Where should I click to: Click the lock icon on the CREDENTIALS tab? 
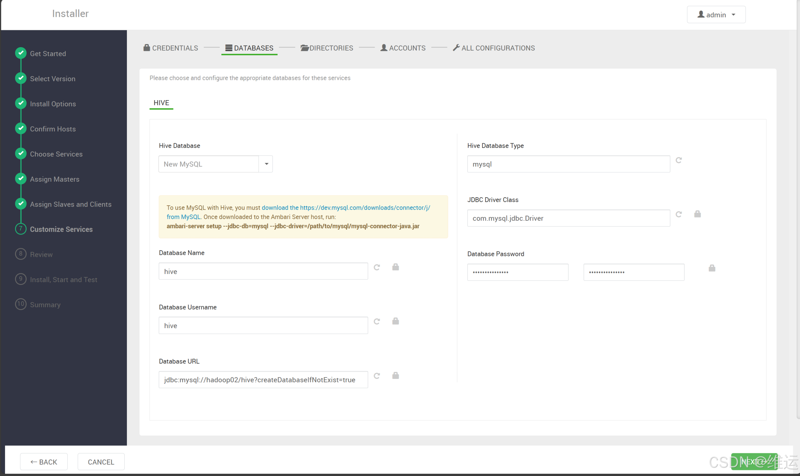(x=146, y=47)
